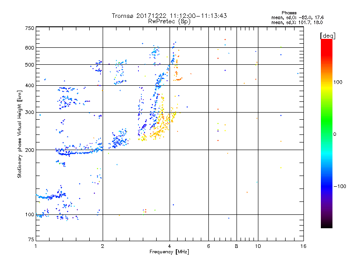The height and width of the screenshot is (268, 357).
Task: Click the y-axis value '300'
Action: point(29,112)
